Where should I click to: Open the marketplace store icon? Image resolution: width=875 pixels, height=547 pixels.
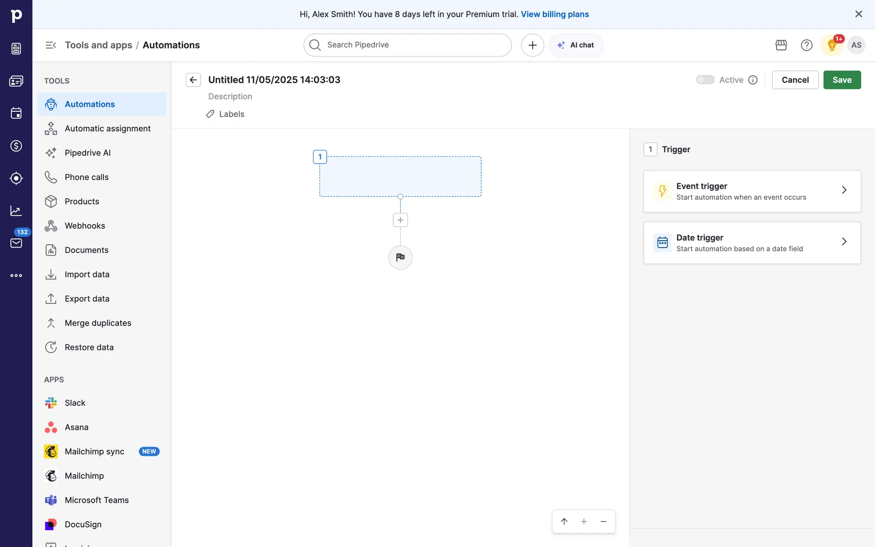coord(781,45)
